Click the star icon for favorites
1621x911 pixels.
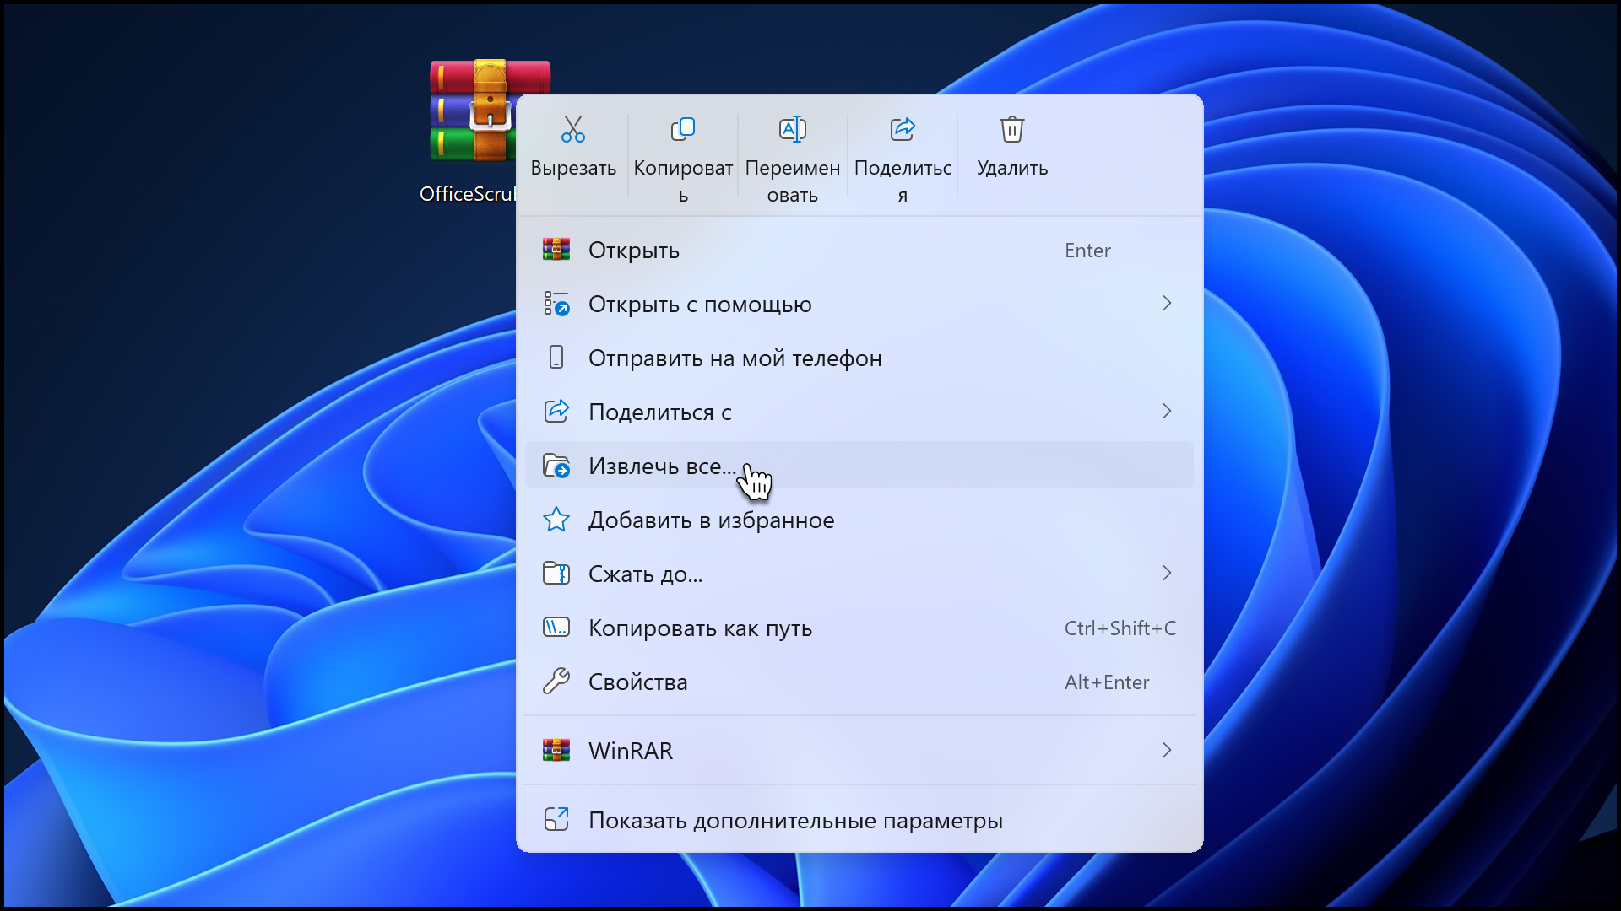[556, 520]
